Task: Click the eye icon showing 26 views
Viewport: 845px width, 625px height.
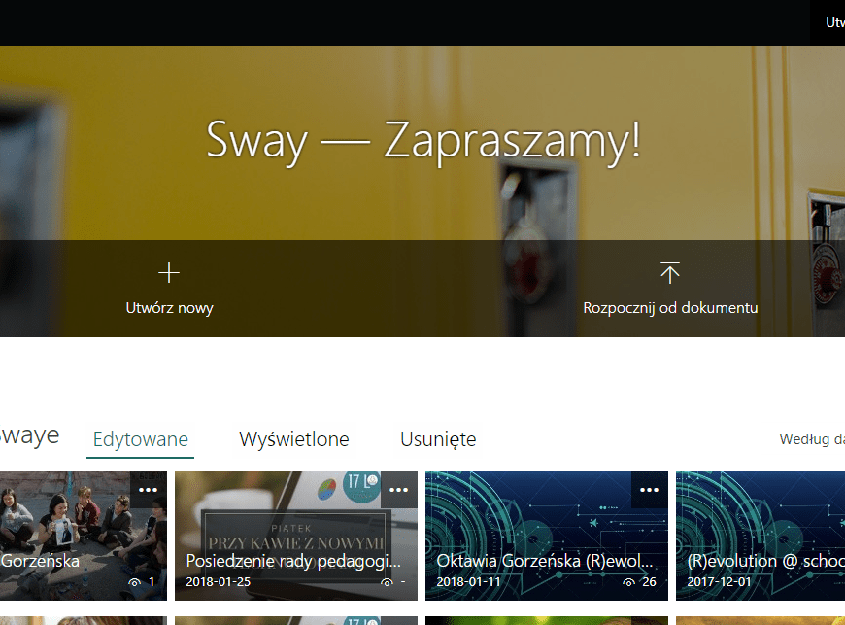Action: (x=629, y=582)
